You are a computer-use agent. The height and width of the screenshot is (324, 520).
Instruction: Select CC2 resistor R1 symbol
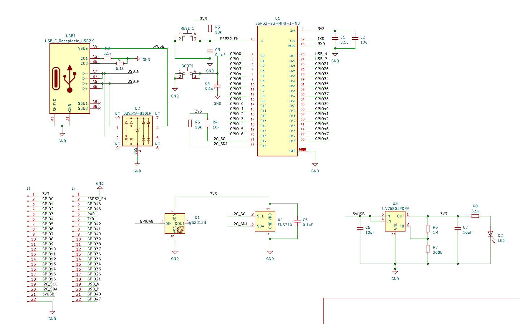(x=120, y=63)
